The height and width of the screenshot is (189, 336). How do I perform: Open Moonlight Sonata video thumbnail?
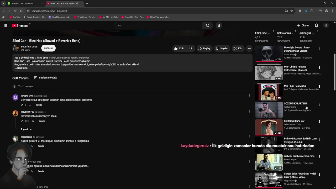click(x=269, y=54)
